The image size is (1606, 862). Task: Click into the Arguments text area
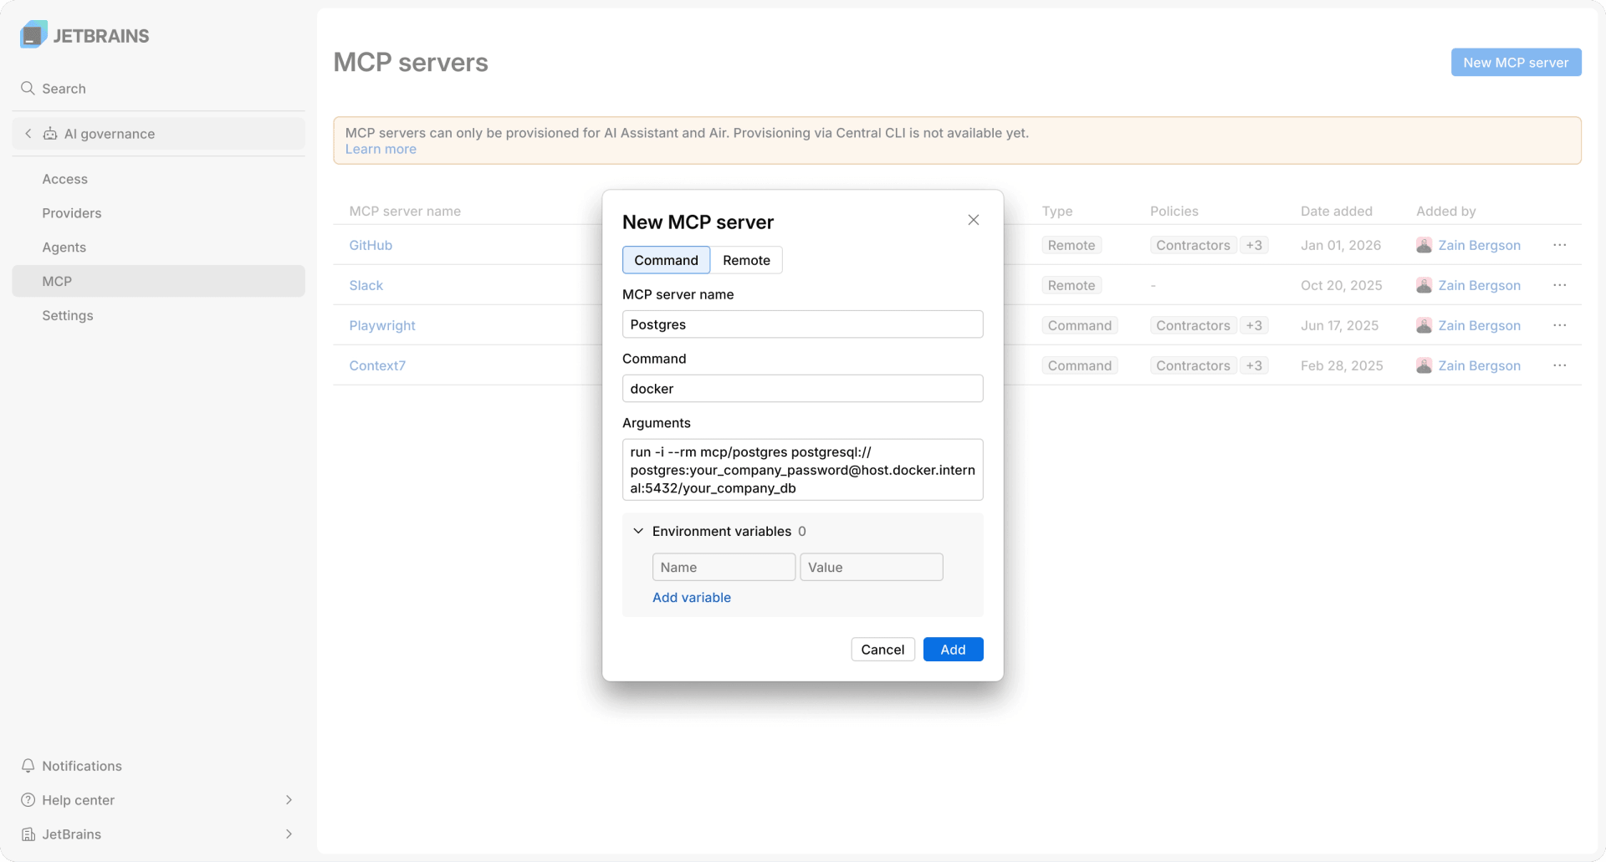pyautogui.click(x=802, y=470)
